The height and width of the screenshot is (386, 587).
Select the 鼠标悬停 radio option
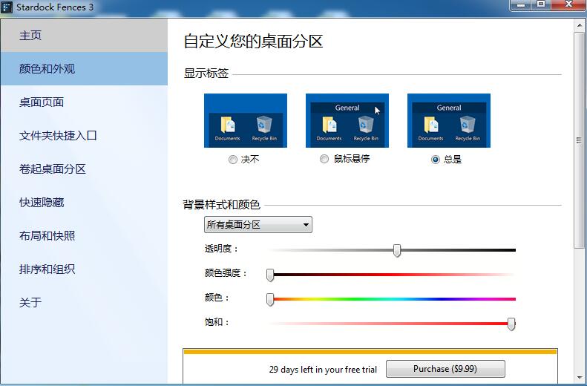click(x=324, y=159)
